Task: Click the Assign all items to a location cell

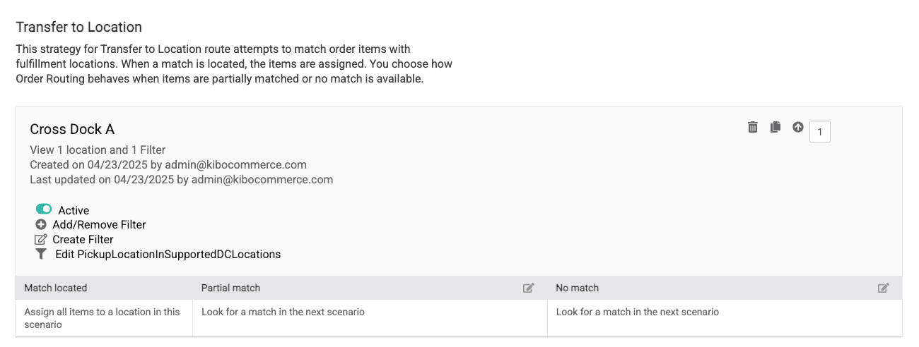Action: (x=103, y=318)
